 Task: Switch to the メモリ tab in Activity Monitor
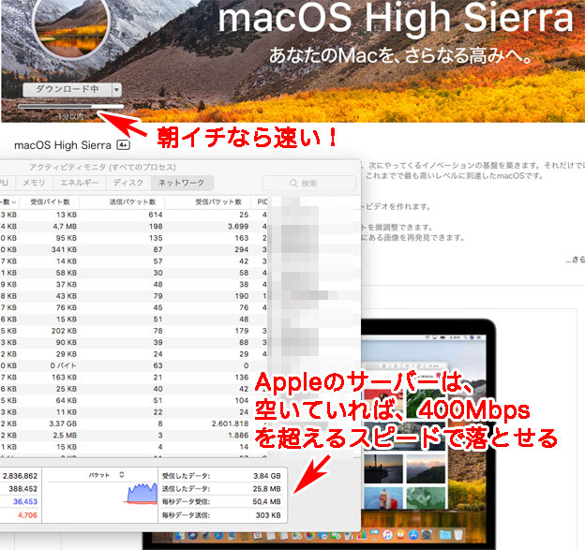34,183
